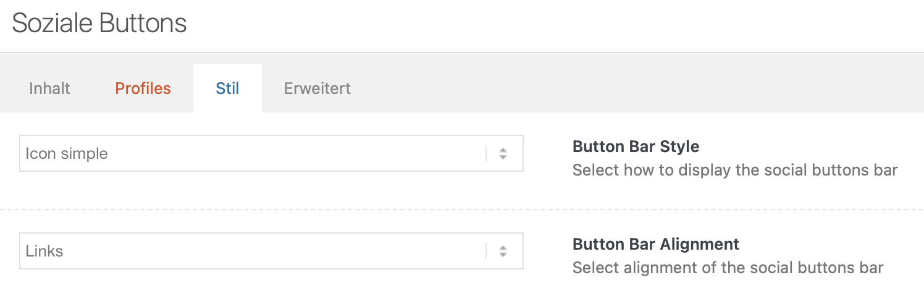The width and height of the screenshot is (924, 288).
Task: Click the 'Select how to display' description text
Action: point(735,170)
